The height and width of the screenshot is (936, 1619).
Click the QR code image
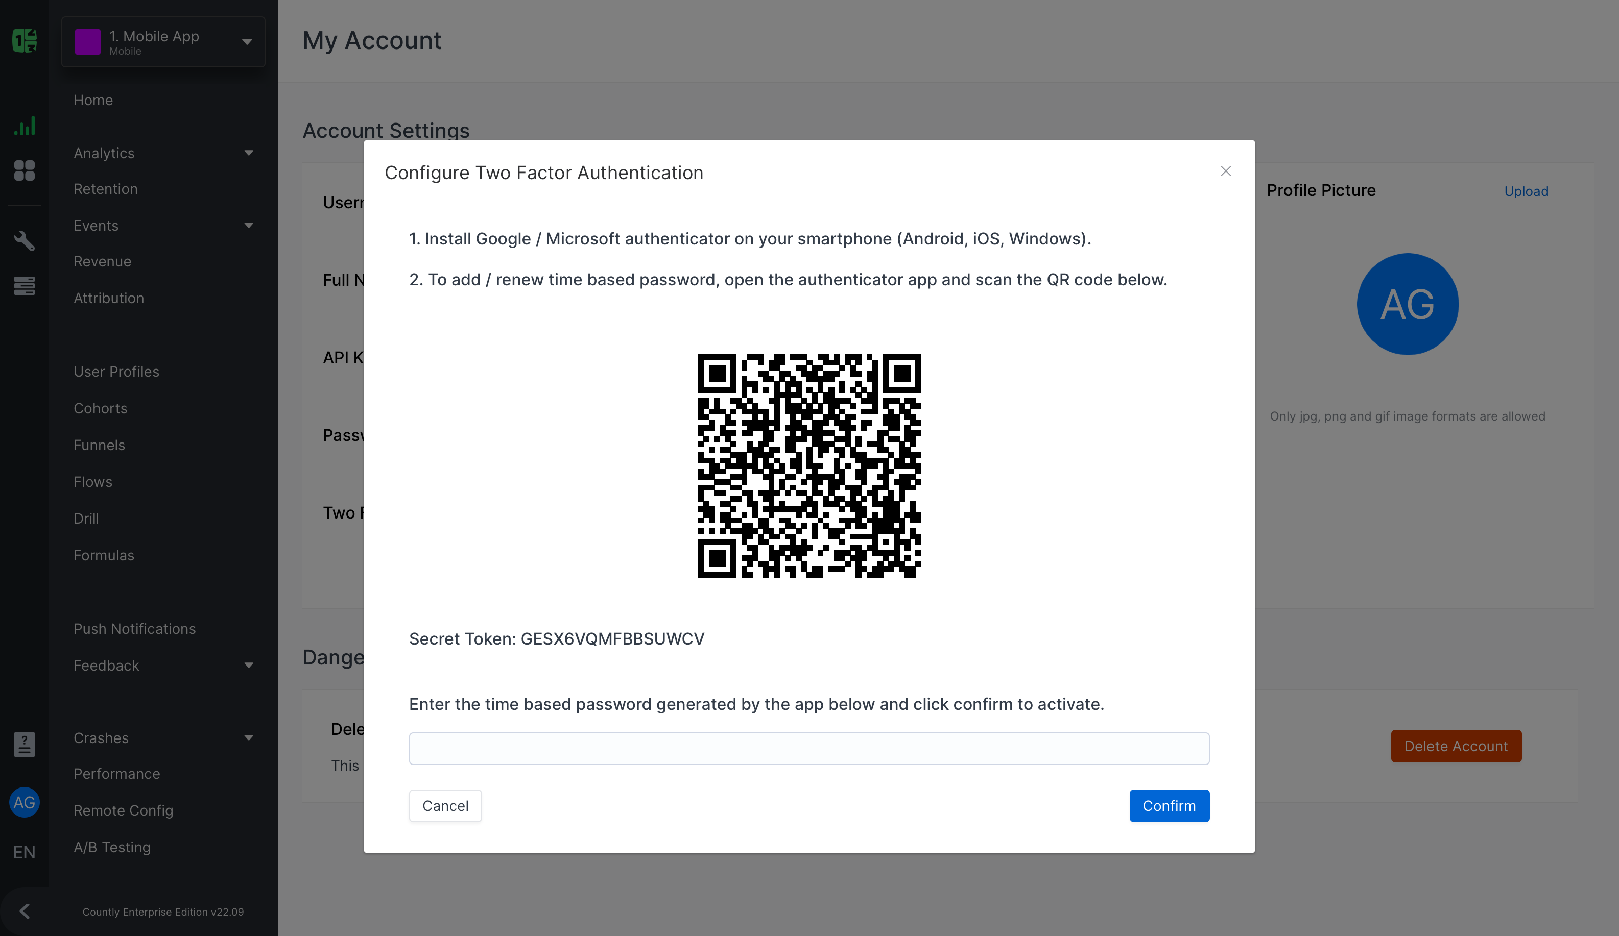(x=809, y=465)
